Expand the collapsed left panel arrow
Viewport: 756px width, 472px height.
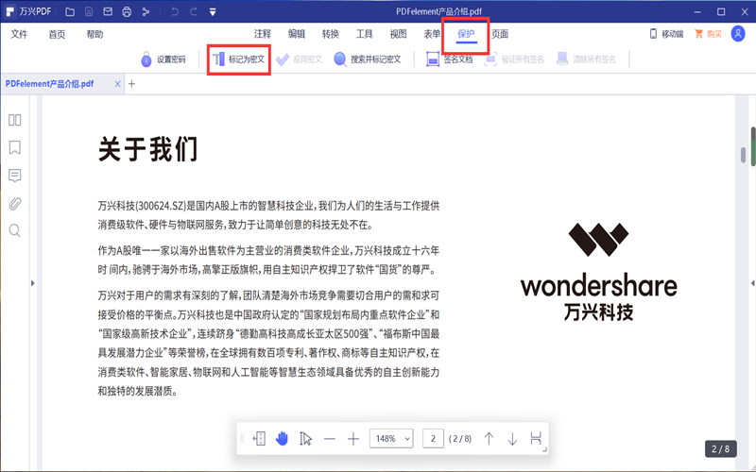[34, 282]
